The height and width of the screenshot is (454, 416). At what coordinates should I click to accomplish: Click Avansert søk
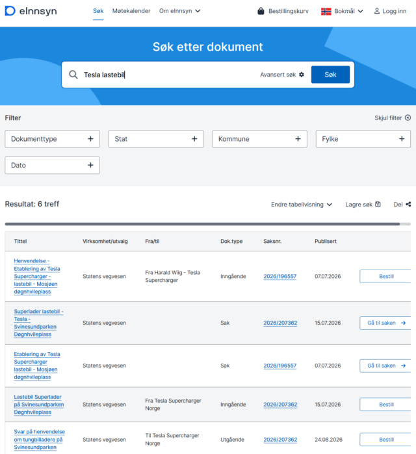click(282, 75)
